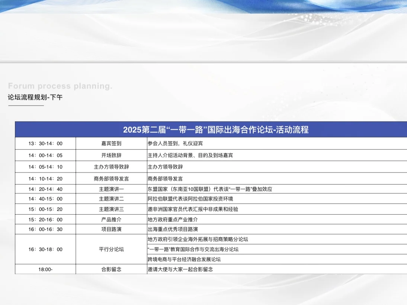407x305 pixels.
Task: Click the title '论坛流程规划-下午'
Action: coord(35,97)
